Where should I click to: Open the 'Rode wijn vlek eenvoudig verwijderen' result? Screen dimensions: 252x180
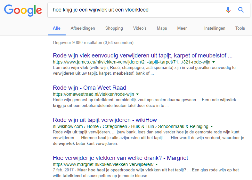pos(142,56)
